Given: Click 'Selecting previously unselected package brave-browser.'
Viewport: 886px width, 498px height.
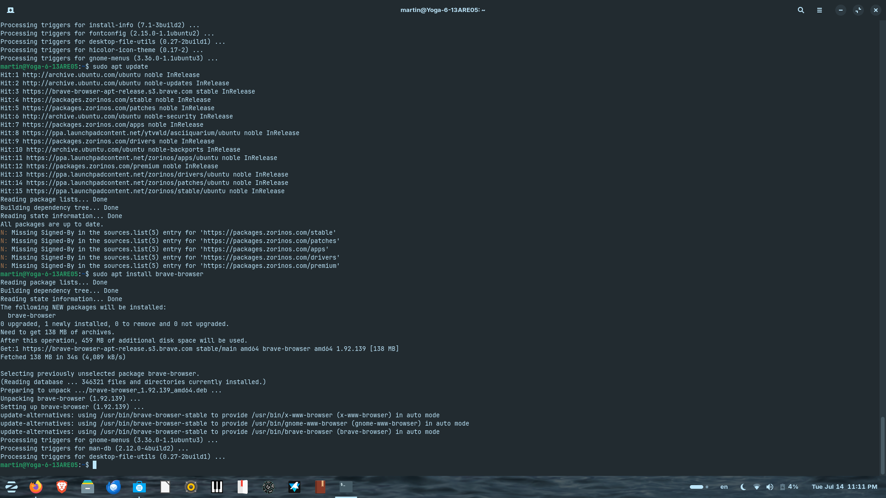Looking at the screenshot, I should 100,373.
